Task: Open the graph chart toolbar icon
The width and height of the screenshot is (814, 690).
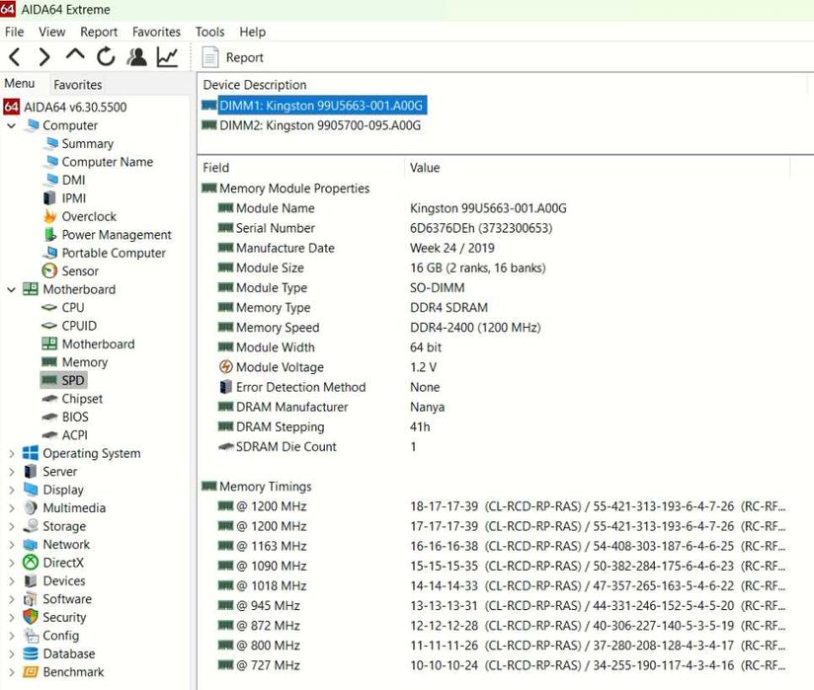Action: [x=168, y=56]
